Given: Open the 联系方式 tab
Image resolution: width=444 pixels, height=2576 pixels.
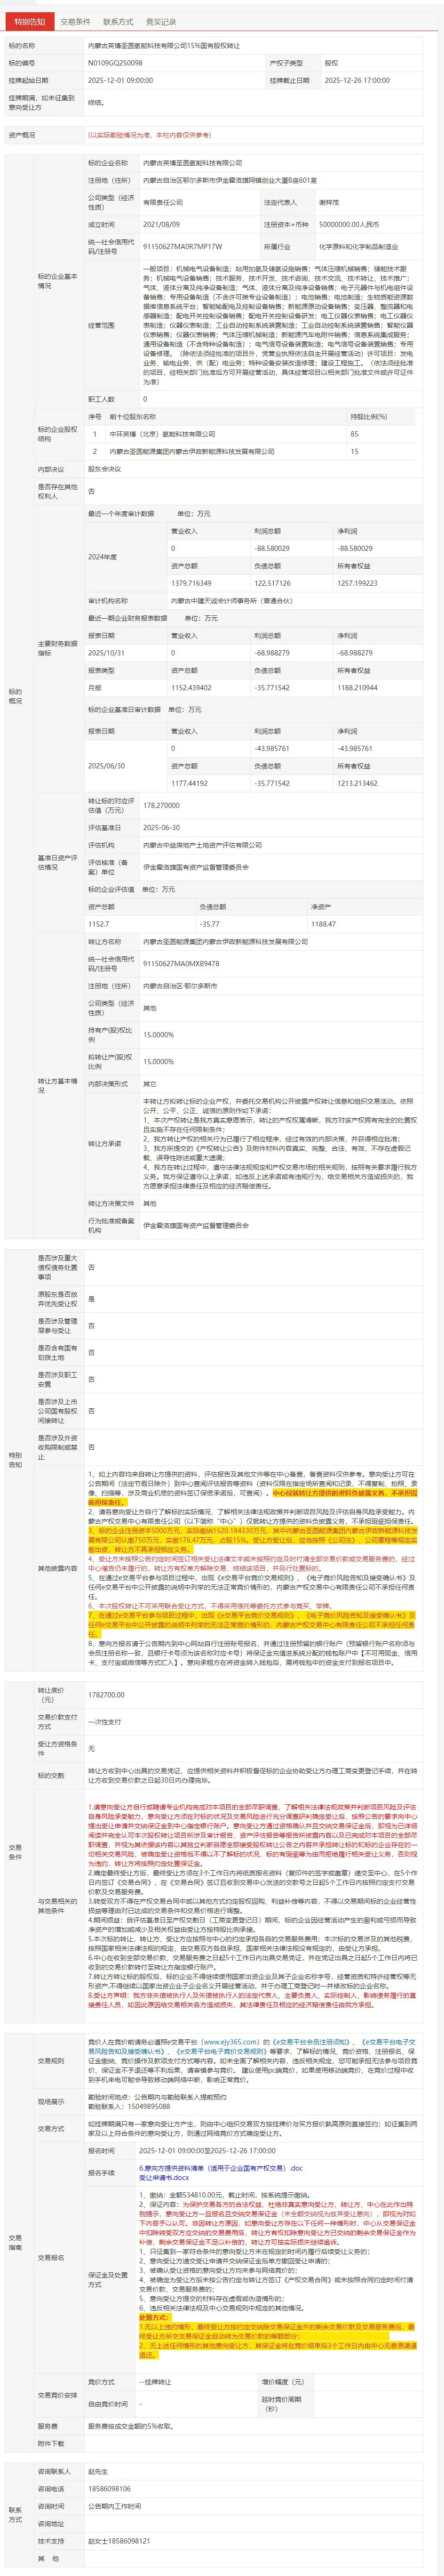Looking at the screenshot, I should 118,21.
